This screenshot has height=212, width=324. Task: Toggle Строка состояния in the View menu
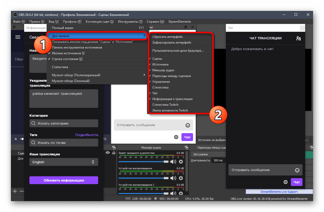(67, 59)
